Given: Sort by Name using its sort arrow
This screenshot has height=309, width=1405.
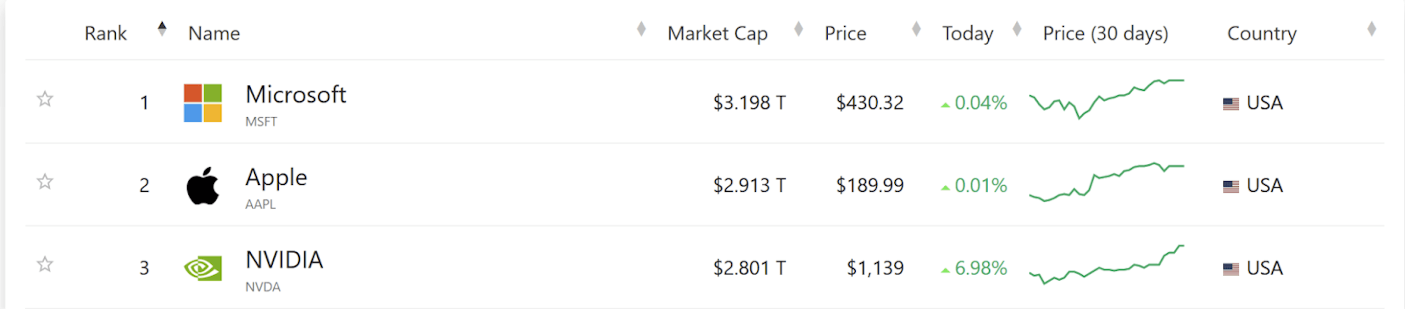Looking at the screenshot, I should click(x=641, y=28).
